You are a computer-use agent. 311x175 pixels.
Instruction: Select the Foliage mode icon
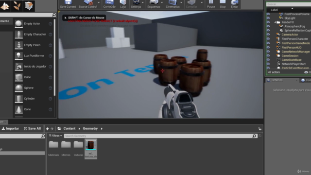pyautogui.click(x=17, y=6)
